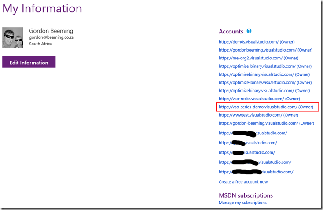
Task: Open the optimise-binary.visualstudio.com account link
Action: pos(265,66)
